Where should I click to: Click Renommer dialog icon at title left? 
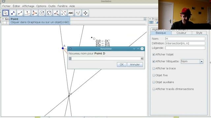click(x=70, y=49)
